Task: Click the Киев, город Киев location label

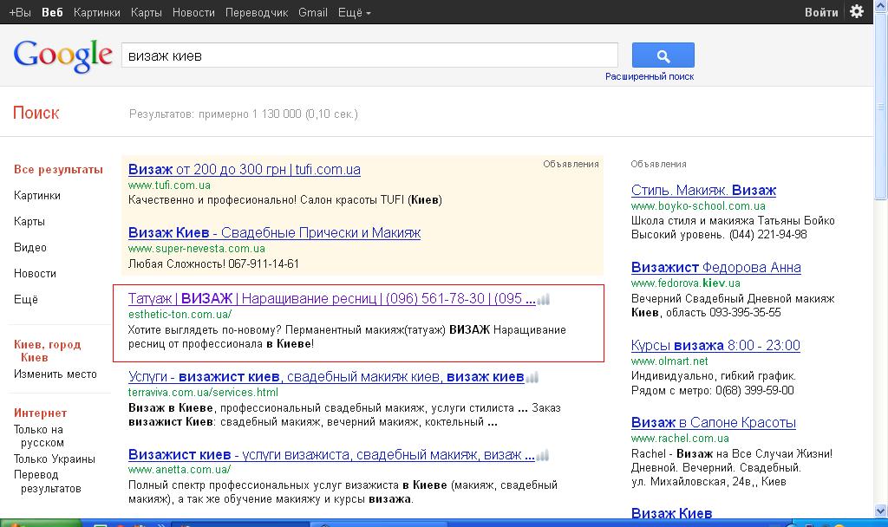Action: point(48,351)
